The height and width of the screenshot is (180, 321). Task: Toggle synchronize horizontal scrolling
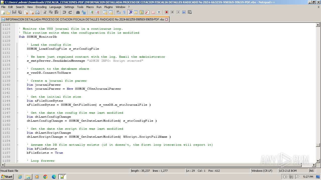point(111,12)
